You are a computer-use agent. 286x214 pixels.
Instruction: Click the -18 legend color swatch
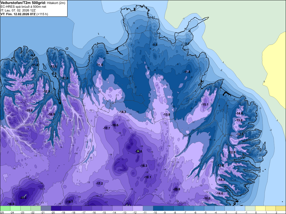tap(77, 208)
